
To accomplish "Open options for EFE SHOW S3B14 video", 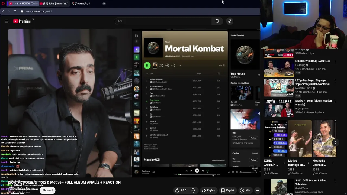I will 335,62.
